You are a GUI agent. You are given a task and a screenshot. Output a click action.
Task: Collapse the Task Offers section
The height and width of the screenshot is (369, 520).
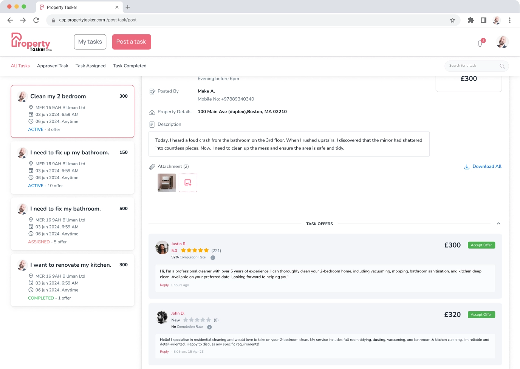[498, 224]
